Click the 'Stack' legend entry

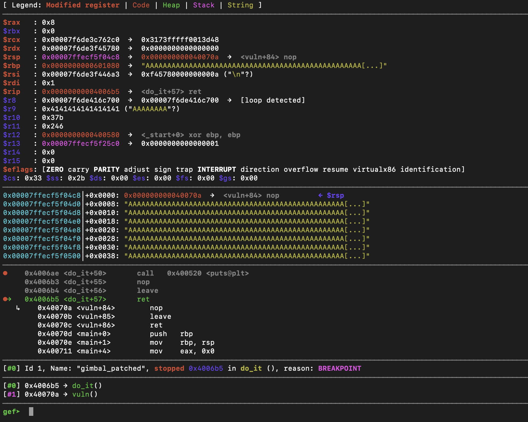(x=204, y=5)
